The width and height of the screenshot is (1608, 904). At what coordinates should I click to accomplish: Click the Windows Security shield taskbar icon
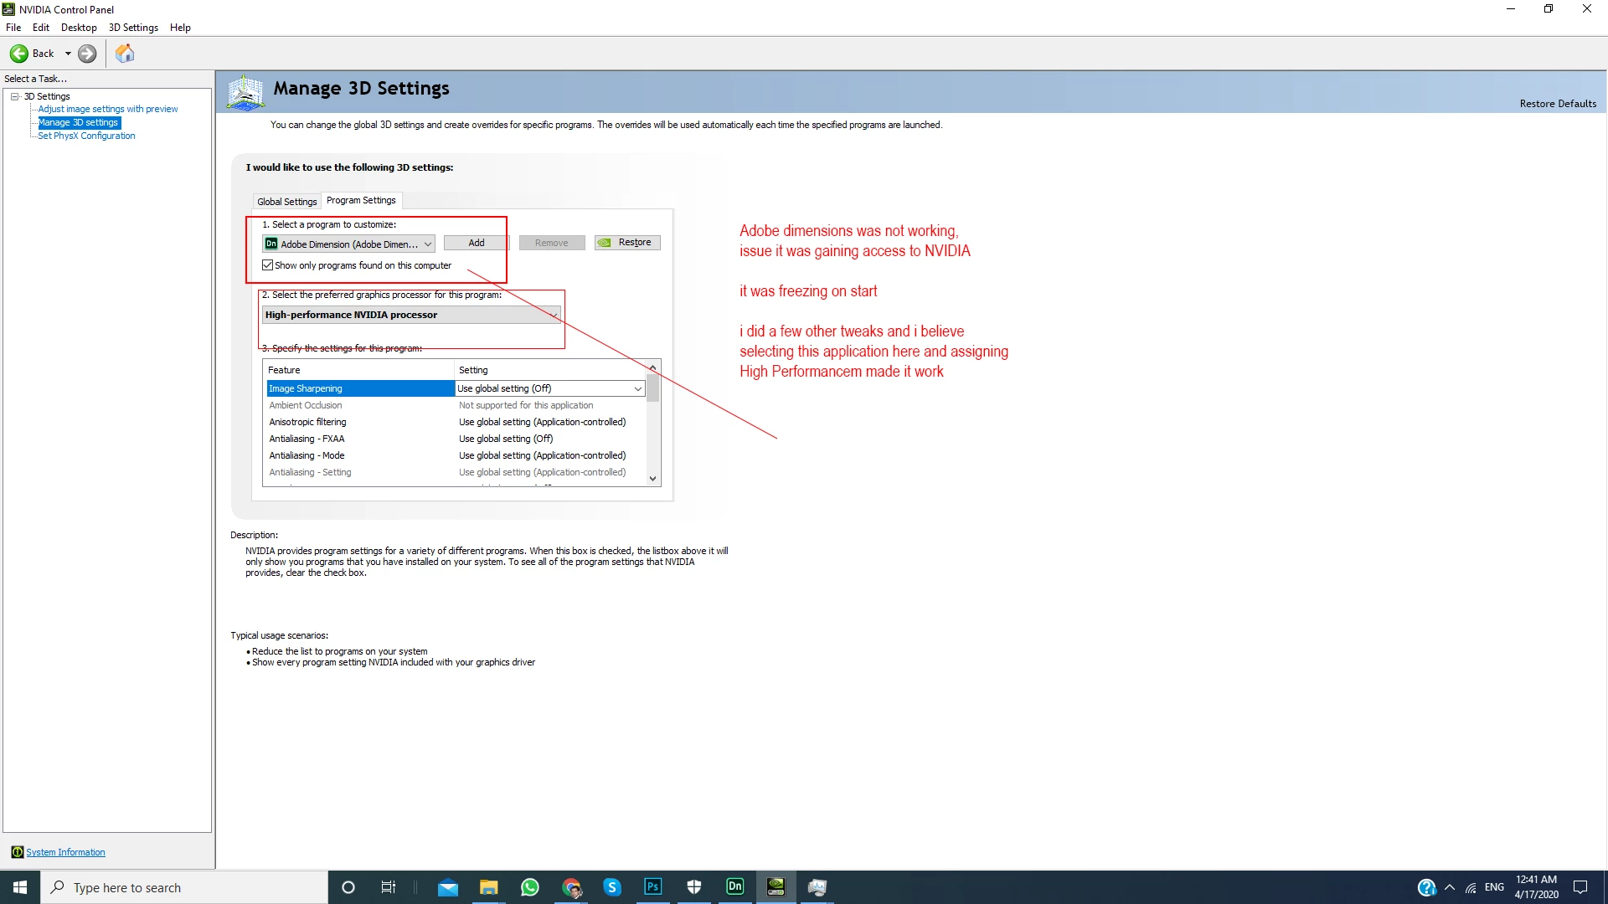point(693,887)
